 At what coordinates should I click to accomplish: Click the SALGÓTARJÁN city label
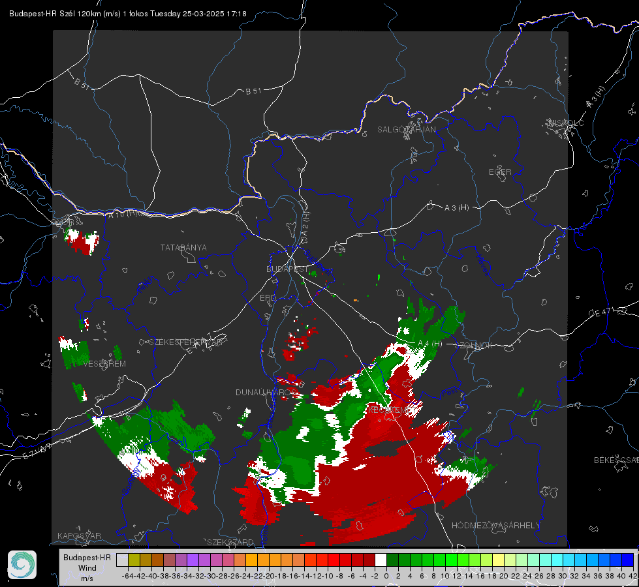click(x=406, y=130)
